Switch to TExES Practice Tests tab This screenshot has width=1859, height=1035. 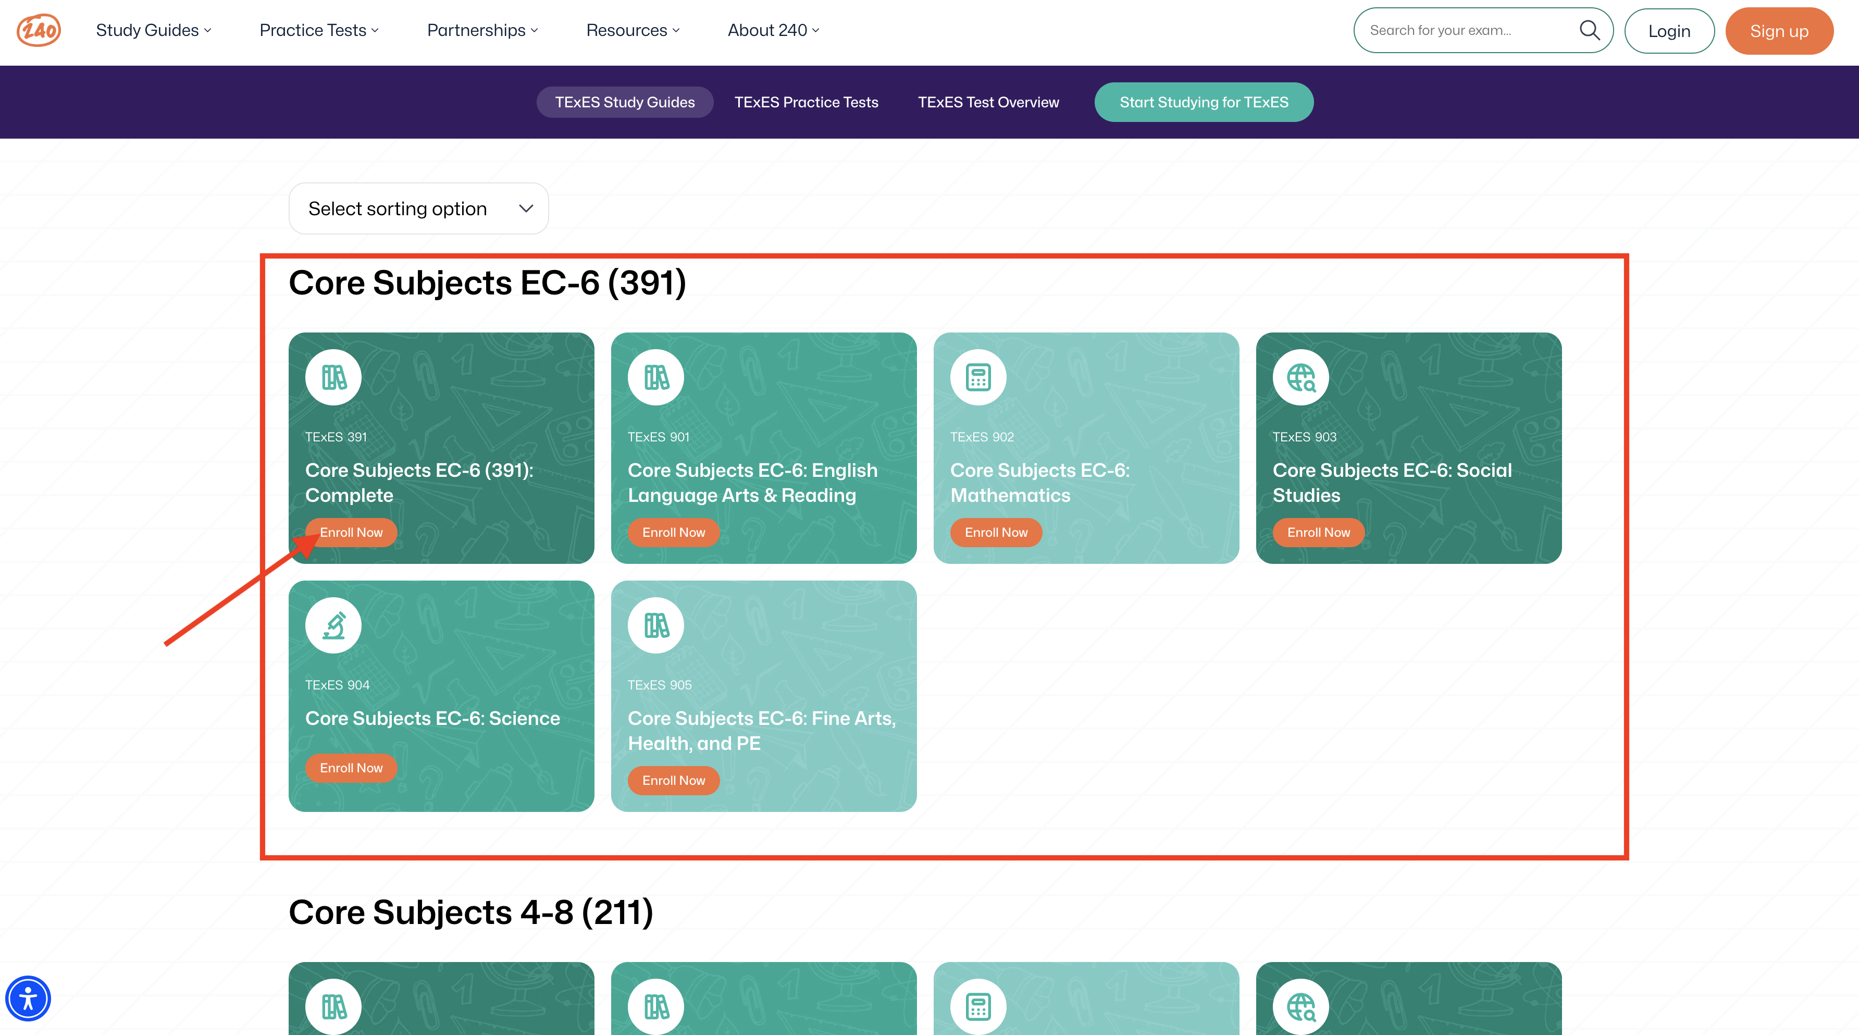coord(805,102)
